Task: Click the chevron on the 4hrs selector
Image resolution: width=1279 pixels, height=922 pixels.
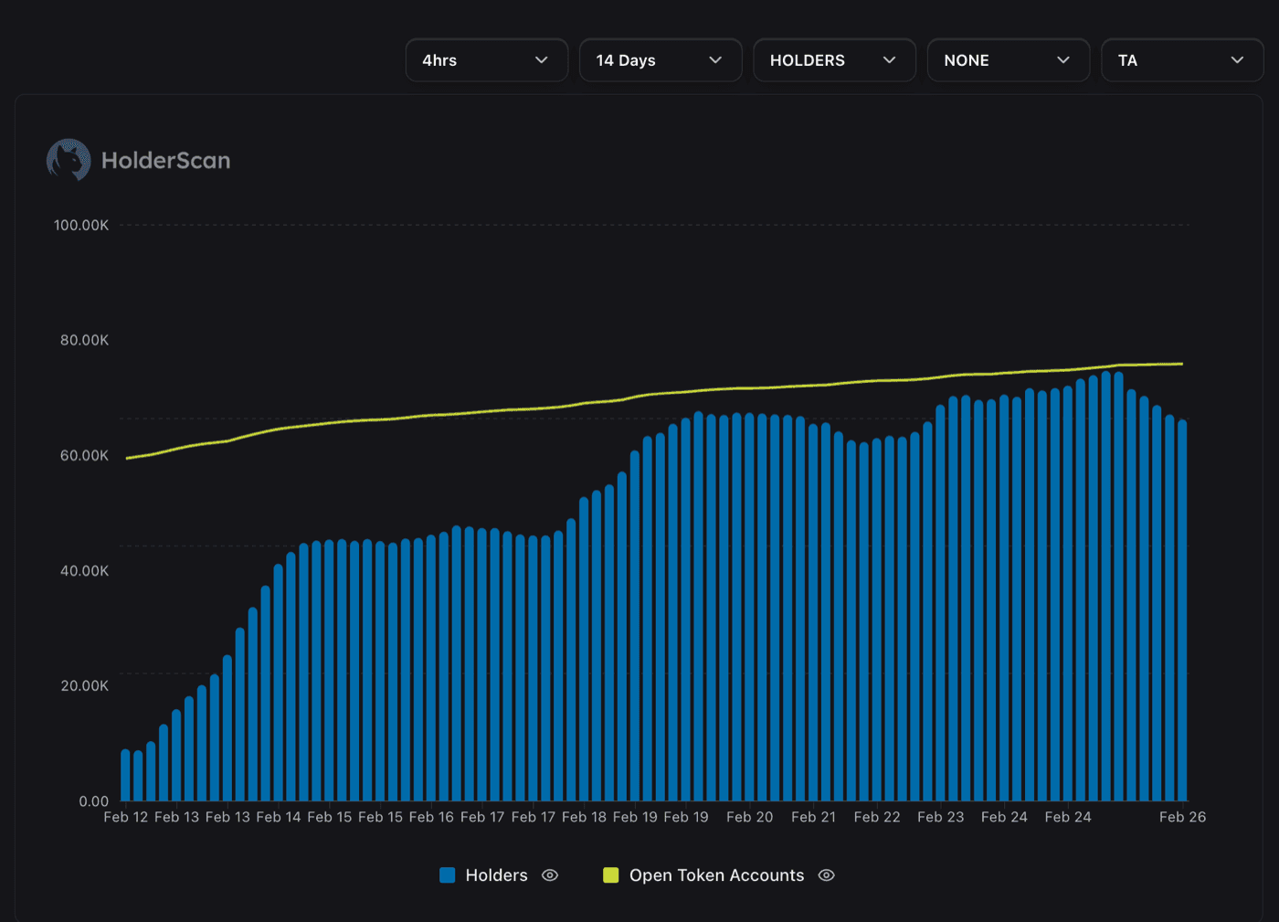Action: tap(542, 59)
